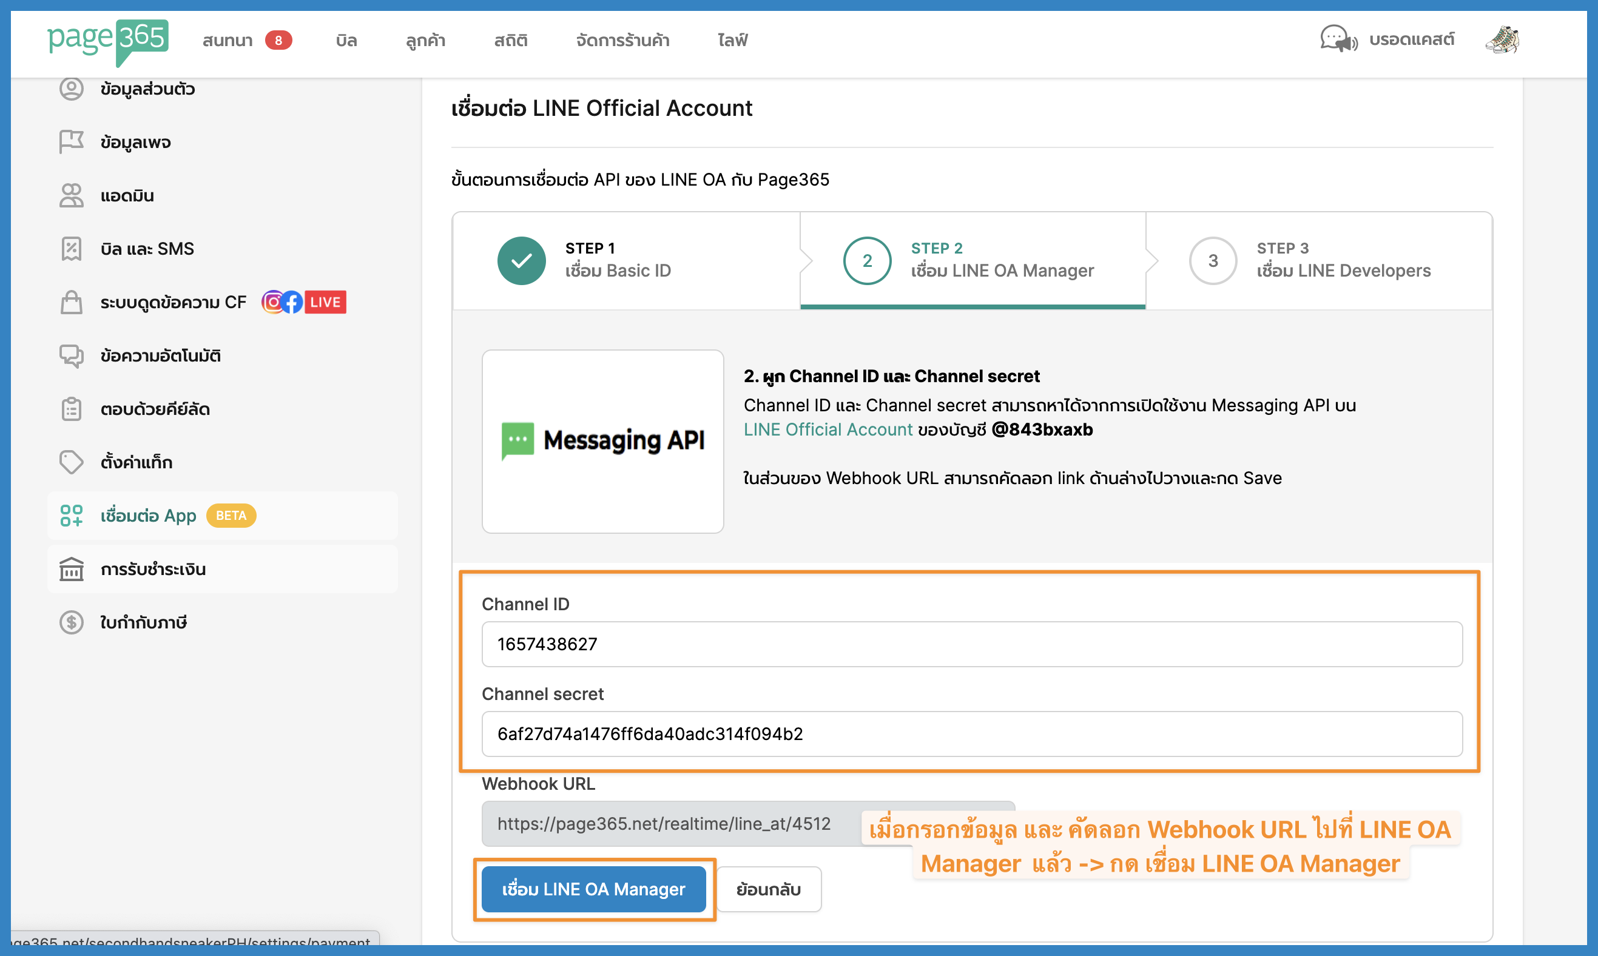Open บรอดแคสต์ in the top bar

pos(1412,40)
